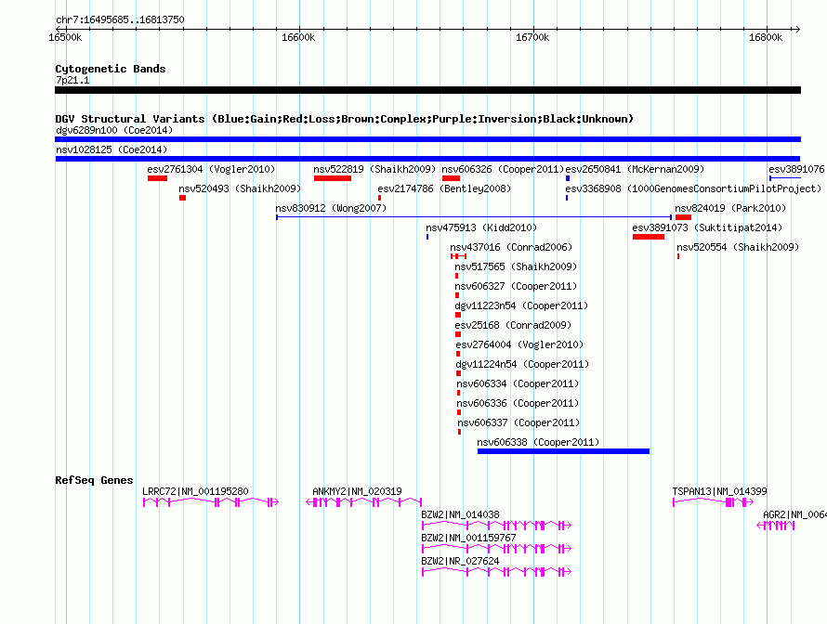The width and height of the screenshot is (827, 624).
Task: Click the nsv520554 (Shaikh2009) variant label
Action: tap(738, 247)
